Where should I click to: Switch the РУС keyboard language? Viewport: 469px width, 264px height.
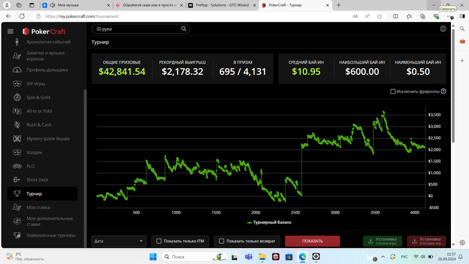[404, 257]
